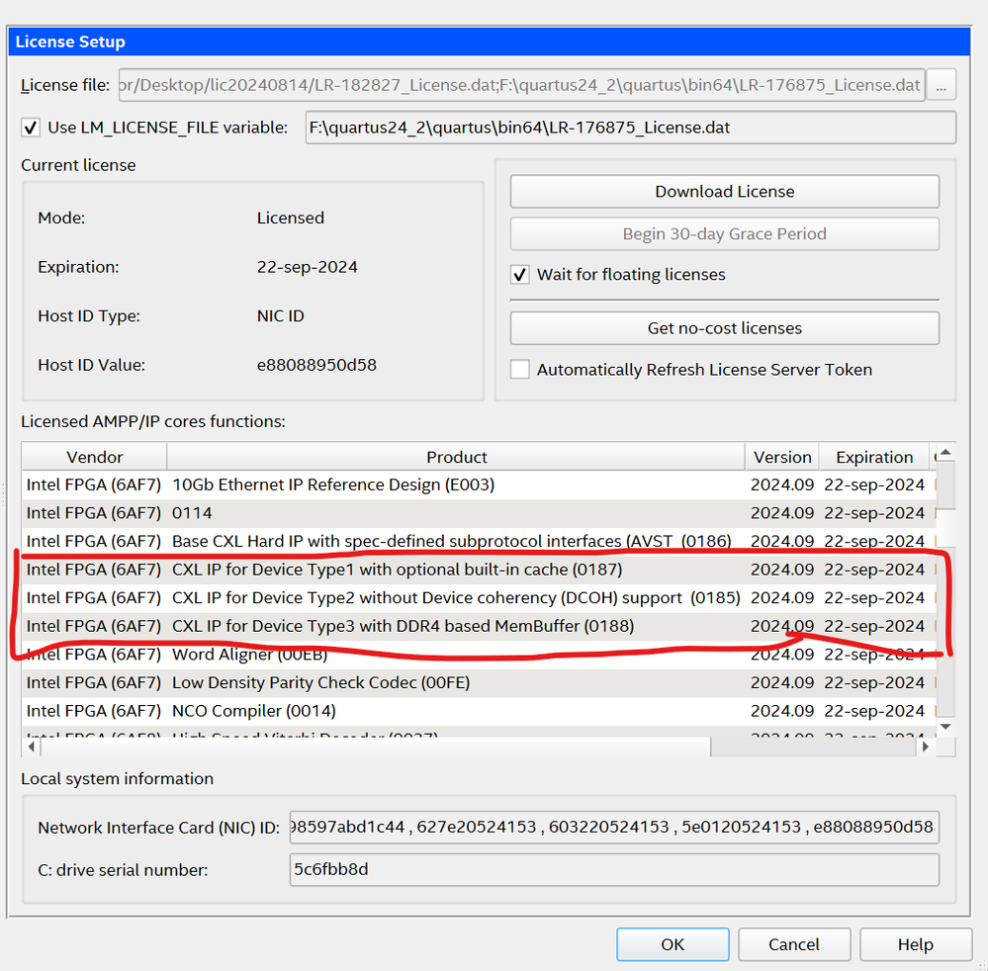The width and height of the screenshot is (988, 971).
Task: Select Low Density Parity Check Codec row
Action: tap(479, 683)
